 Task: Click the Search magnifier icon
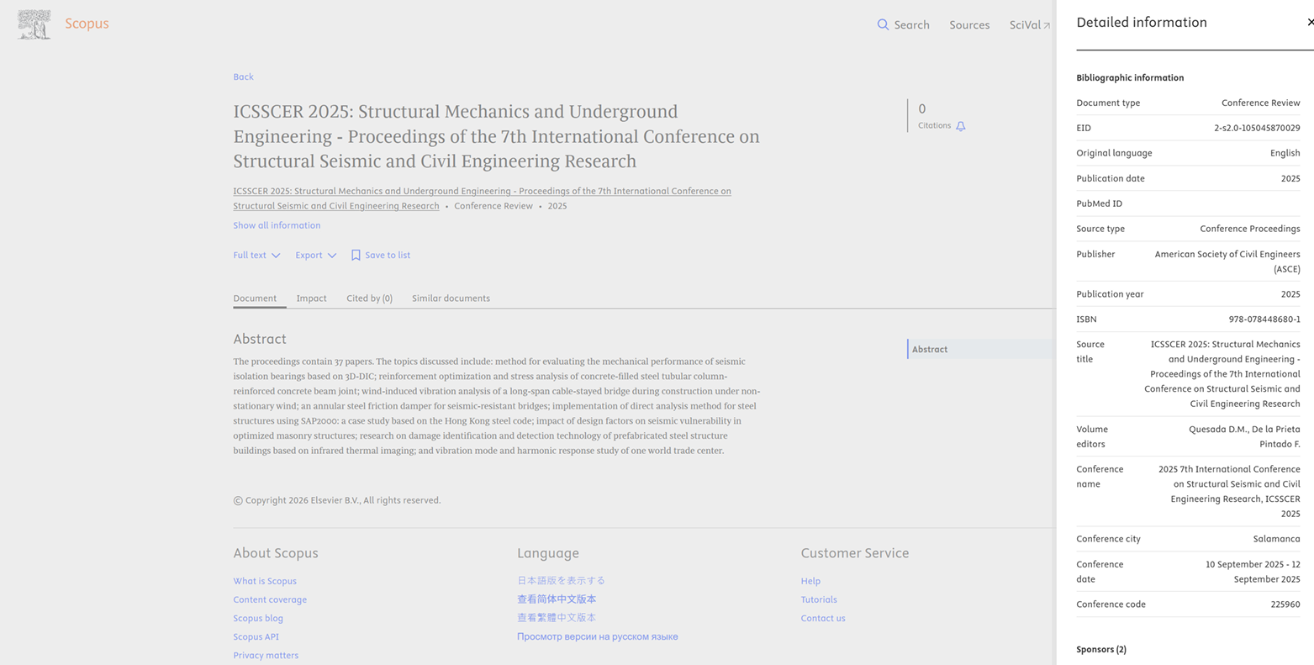pos(883,25)
